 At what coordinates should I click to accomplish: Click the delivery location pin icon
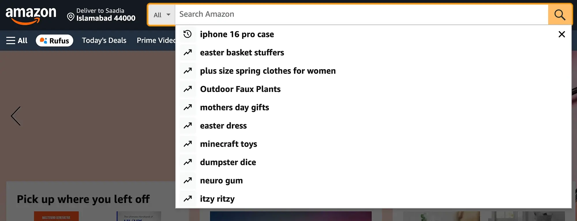[x=71, y=17]
